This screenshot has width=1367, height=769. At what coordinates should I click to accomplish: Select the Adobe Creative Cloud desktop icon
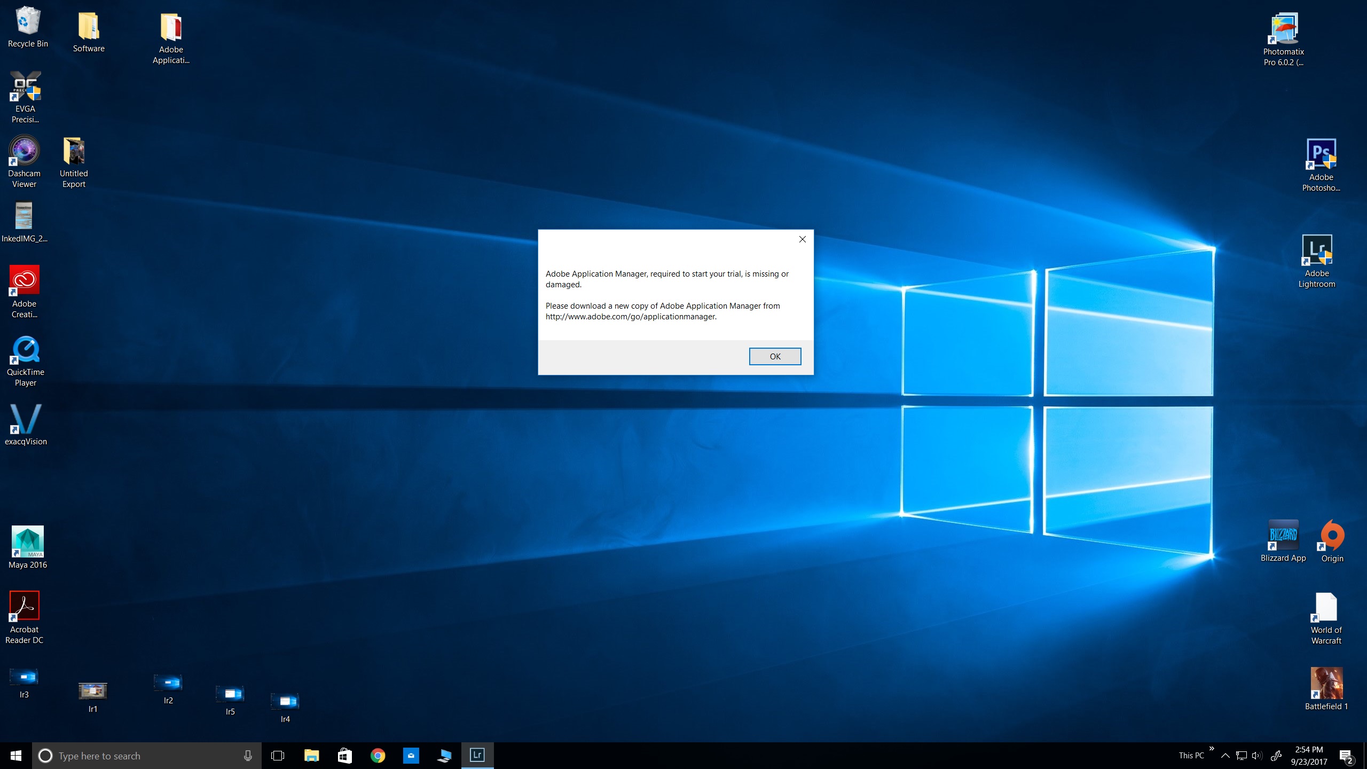tap(25, 280)
